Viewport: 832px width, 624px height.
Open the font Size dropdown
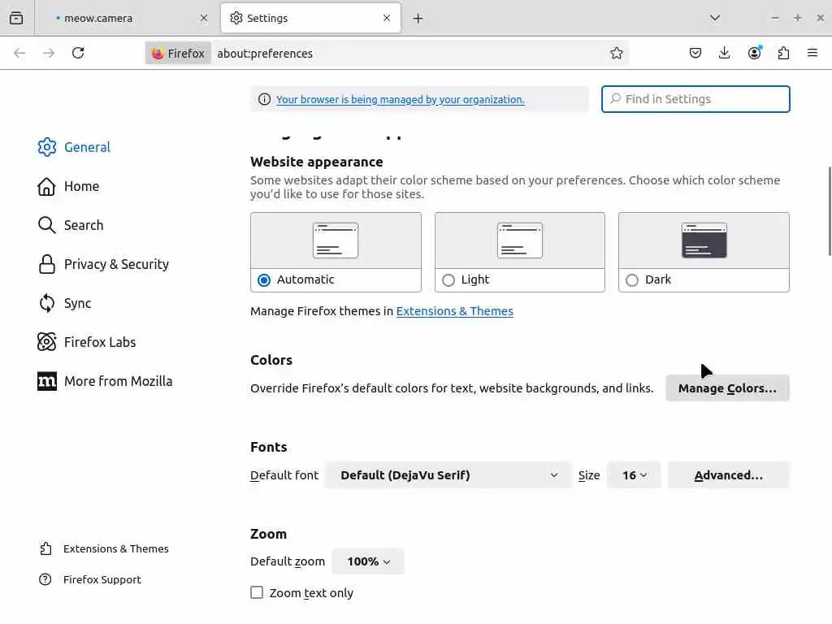click(634, 474)
